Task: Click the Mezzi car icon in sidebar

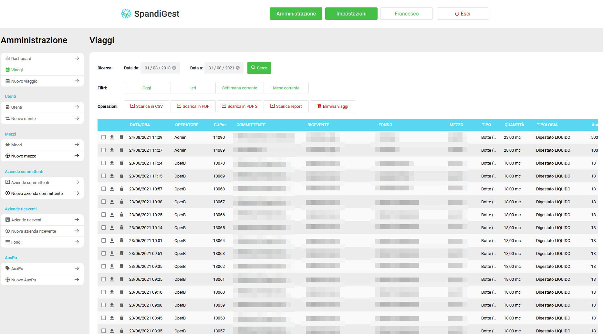Action: [x=8, y=145]
